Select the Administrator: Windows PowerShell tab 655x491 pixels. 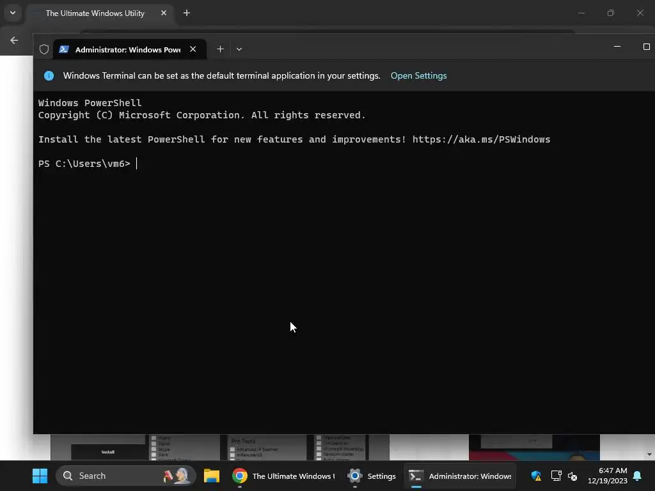pyautogui.click(x=130, y=49)
